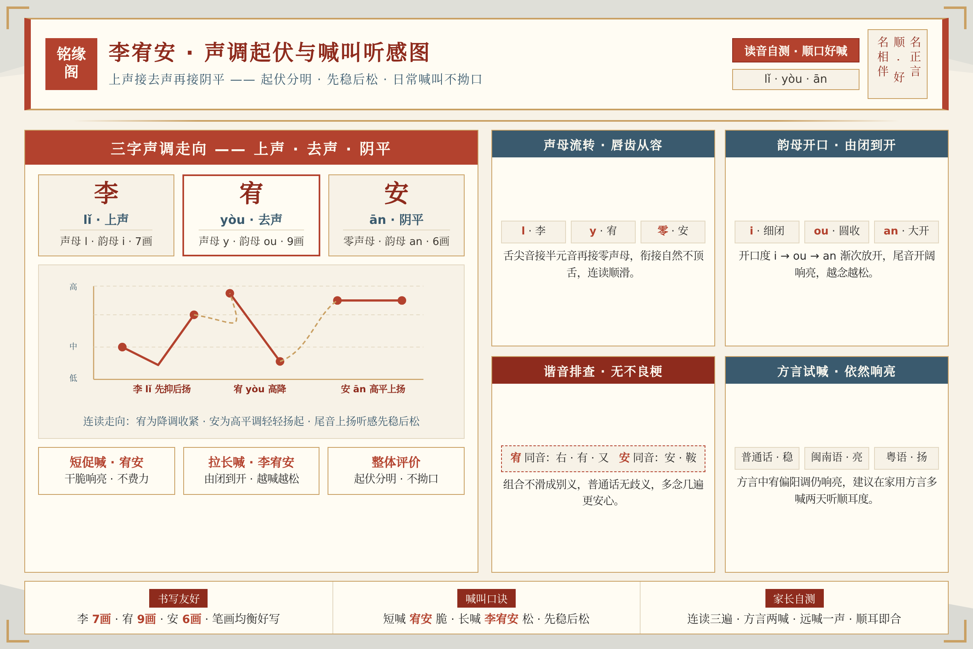The height and width of the screenshot is (649, 973).
Task: Click the 名正言顺 vertical seal box
Action: click(x=897, y=64)
